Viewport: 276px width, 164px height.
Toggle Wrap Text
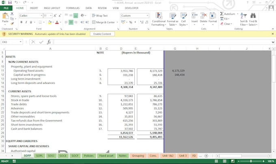[99, 16]
